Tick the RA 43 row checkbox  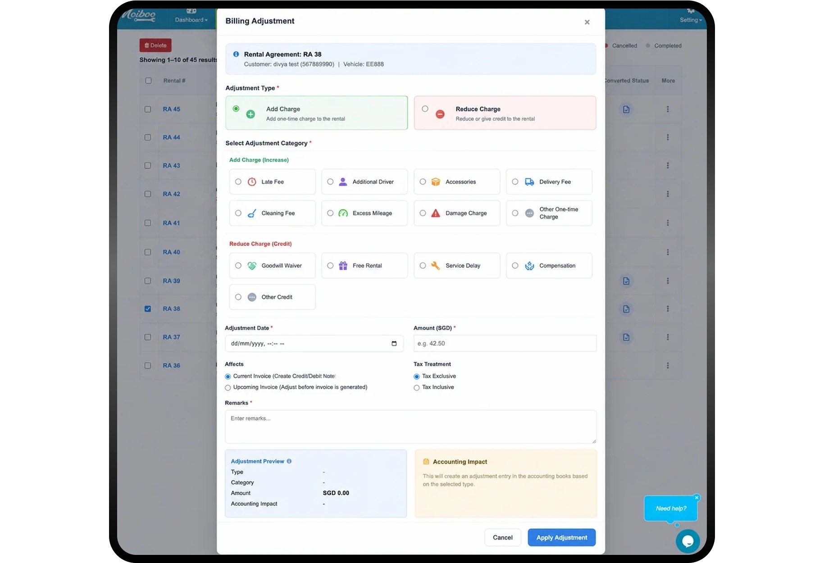point(148,166)
